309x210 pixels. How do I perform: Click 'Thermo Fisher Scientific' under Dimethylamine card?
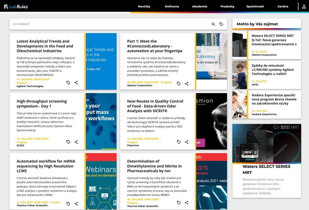142,206
